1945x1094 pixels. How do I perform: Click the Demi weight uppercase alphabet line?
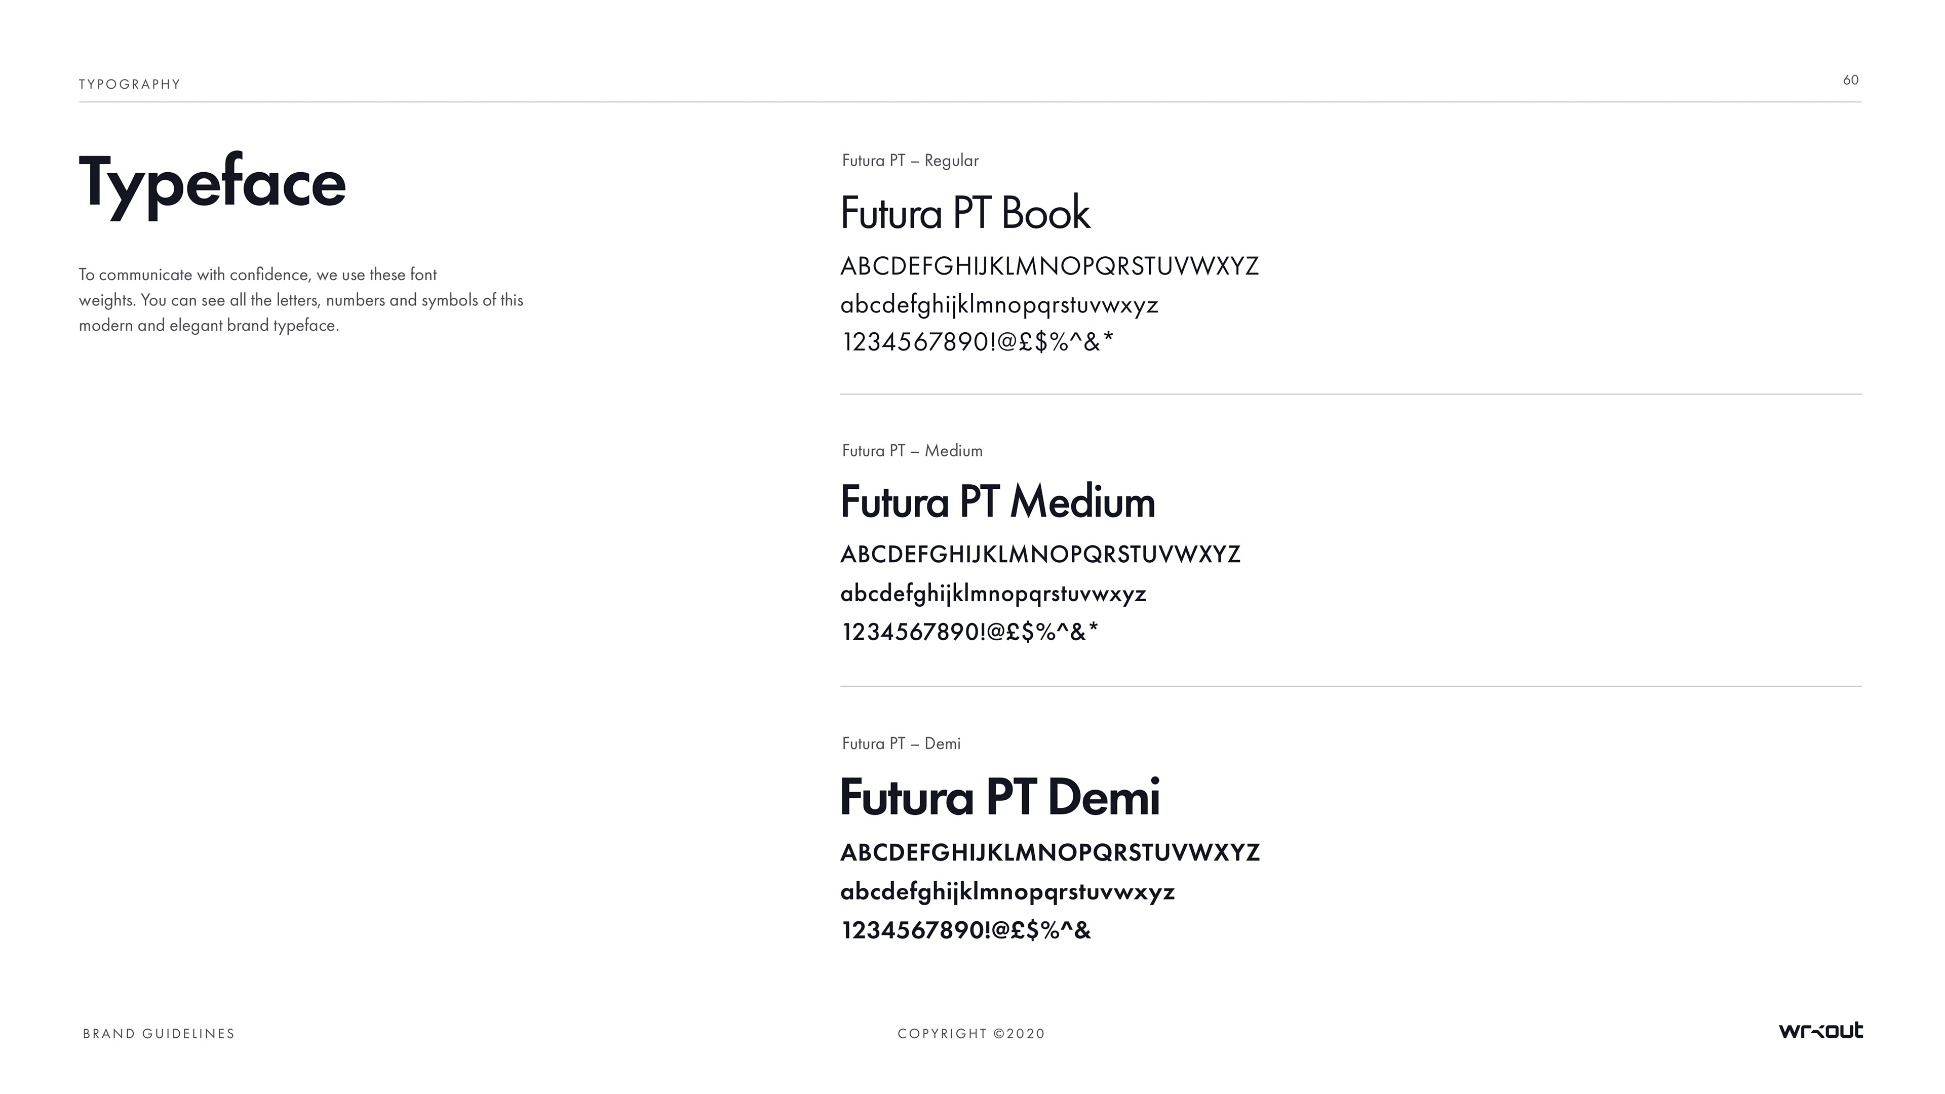[1051, 853]
